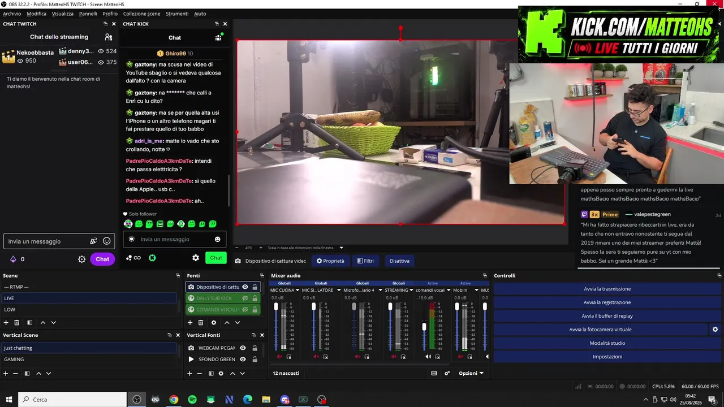This screenshot has width=724, height=407.
Task: Expand the mixer Opzioni dropdown
Action: pos(471,373)
